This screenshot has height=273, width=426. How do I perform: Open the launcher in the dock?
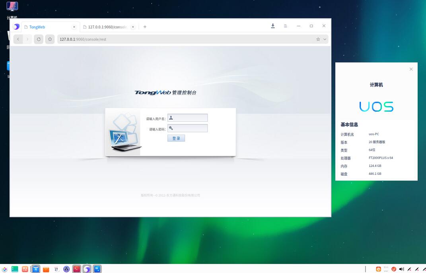pos(4,269)
